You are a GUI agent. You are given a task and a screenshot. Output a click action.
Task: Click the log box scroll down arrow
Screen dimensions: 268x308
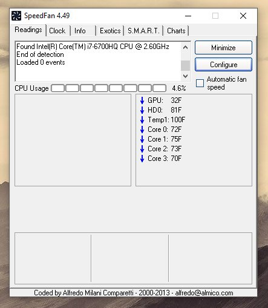(185, 76)
